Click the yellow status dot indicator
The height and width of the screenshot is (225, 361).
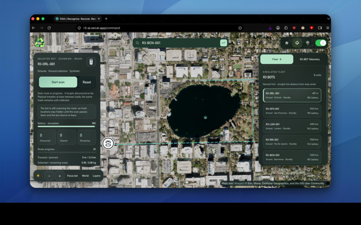click(x=38, y=176)
